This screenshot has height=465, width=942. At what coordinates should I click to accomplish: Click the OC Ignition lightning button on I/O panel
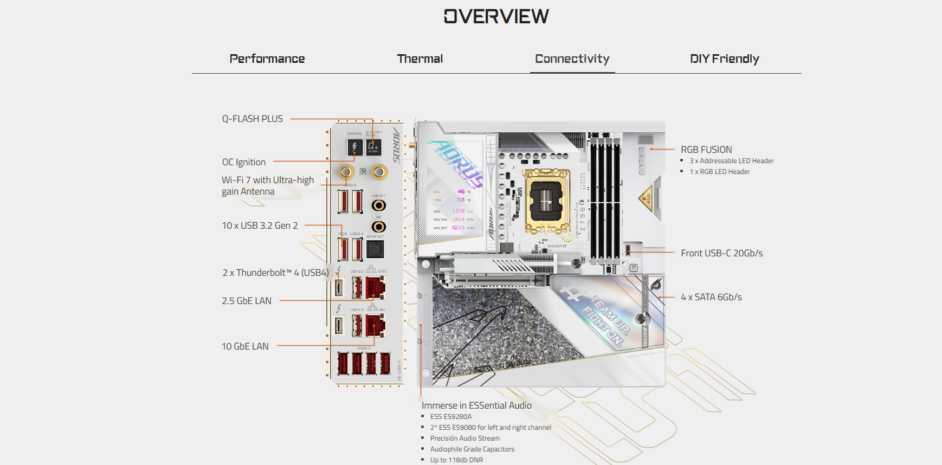354,147
